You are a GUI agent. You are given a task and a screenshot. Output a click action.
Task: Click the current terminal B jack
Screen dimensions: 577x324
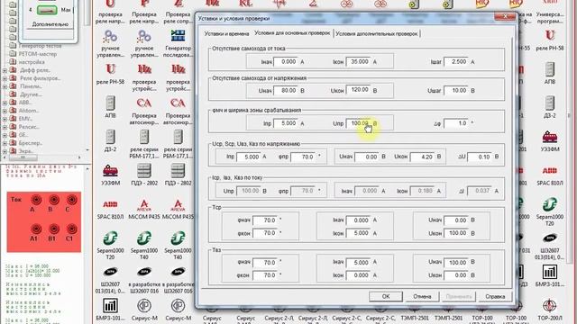(54, 200)
